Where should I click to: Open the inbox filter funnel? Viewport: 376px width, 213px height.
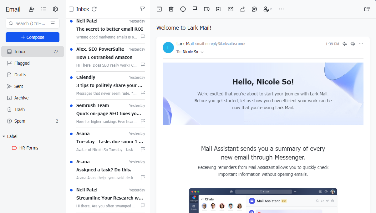click(142, 9)
